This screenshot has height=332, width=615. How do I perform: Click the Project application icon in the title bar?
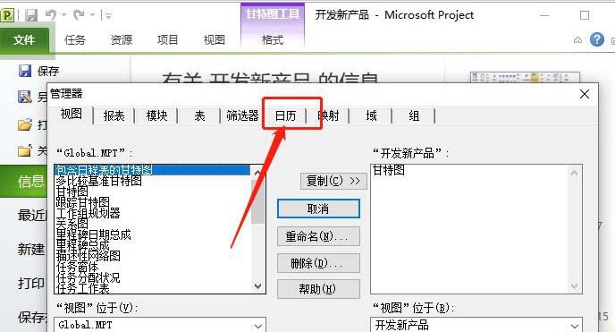7,15
